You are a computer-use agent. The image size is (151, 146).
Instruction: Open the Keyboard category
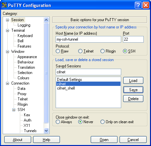[25, 36]
